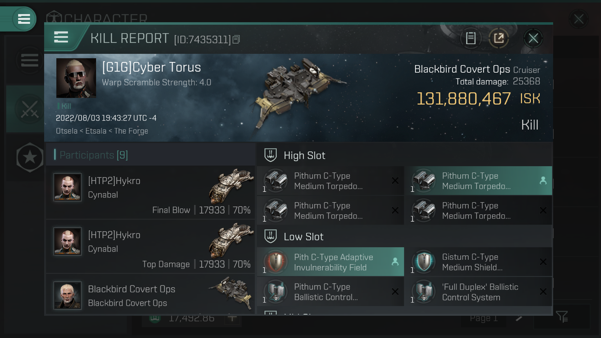Click the Kill Report copy ID icon

[237, 39]
